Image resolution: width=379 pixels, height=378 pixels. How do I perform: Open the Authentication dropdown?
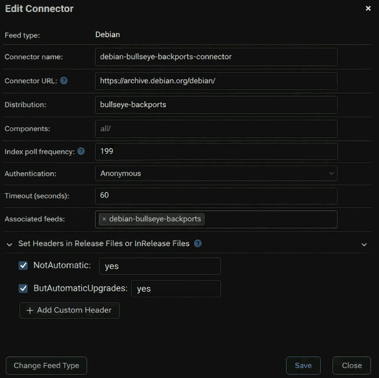tap(216, 173)
